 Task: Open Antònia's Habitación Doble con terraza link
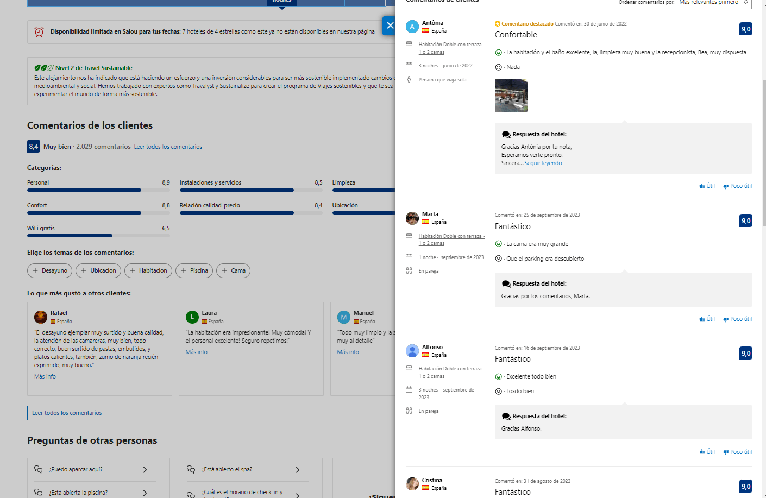tap(451, 48)
